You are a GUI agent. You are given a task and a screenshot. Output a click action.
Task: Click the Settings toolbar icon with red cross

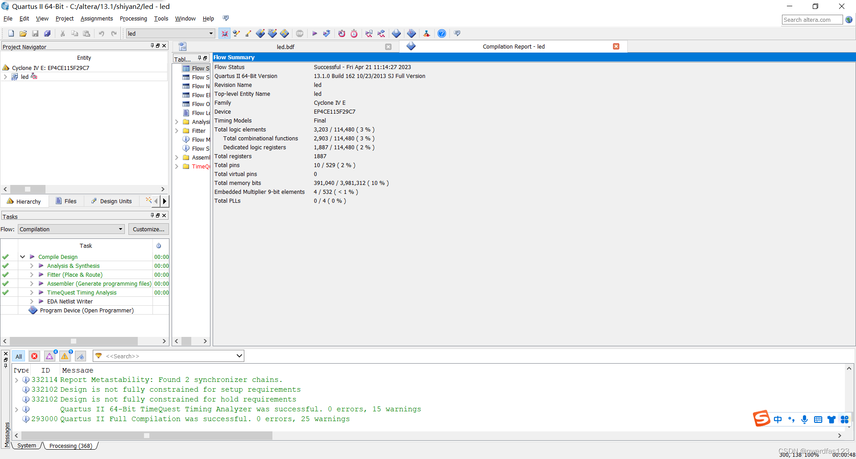pos(225,33)
